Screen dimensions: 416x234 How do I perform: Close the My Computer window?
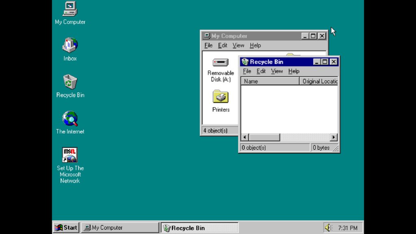point(322,36)
